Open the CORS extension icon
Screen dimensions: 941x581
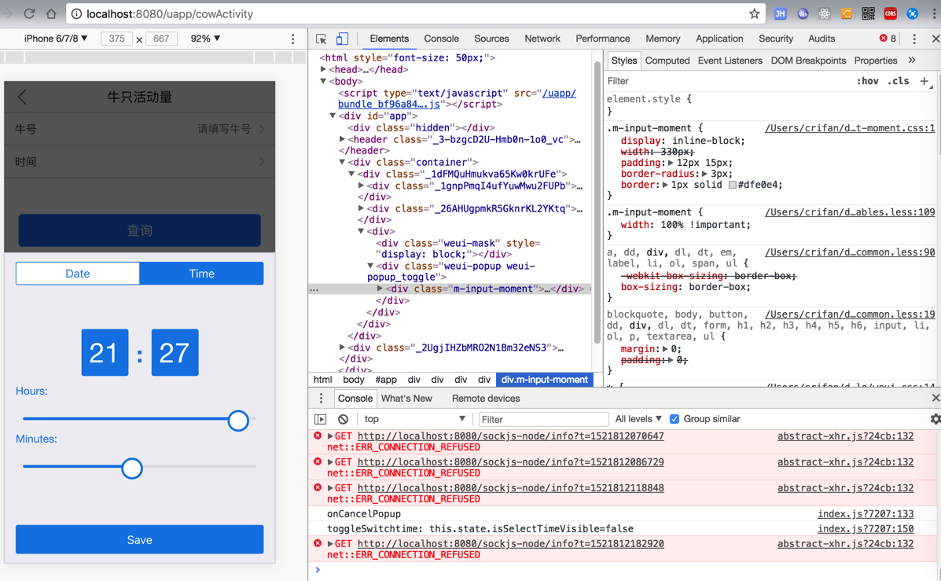pos(891,14)
